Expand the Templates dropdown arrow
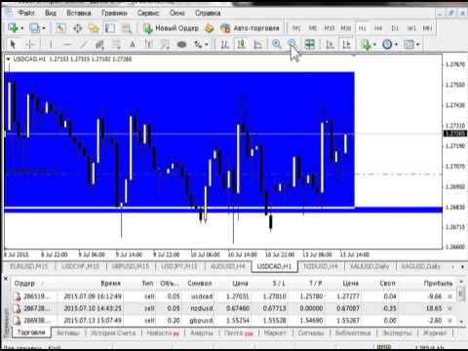 pos(417,44)
